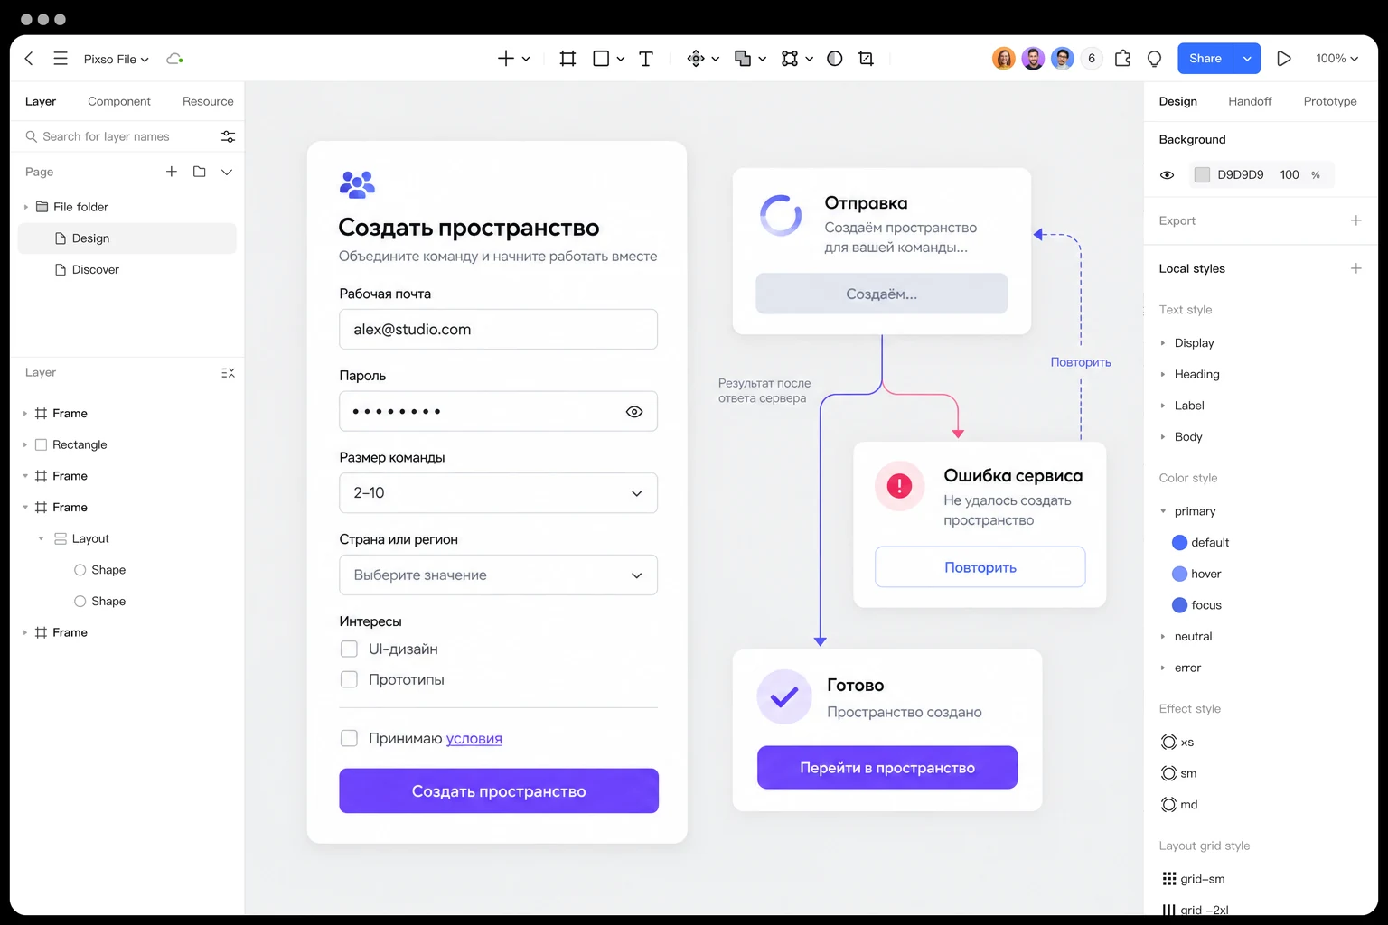Add a new local style
This screenshot has height=925, width=1388.
[x=1355, y=268]
